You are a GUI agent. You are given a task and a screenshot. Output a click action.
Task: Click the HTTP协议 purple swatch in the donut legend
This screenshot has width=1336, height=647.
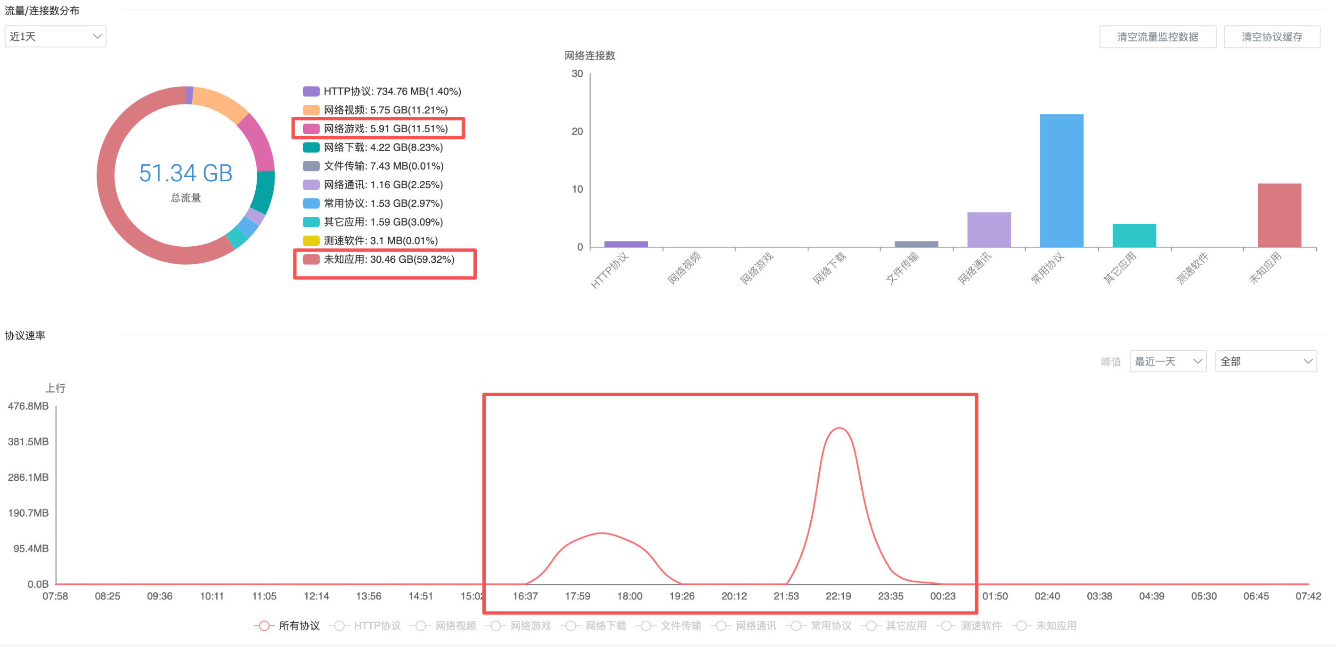(x=311, y=91)
